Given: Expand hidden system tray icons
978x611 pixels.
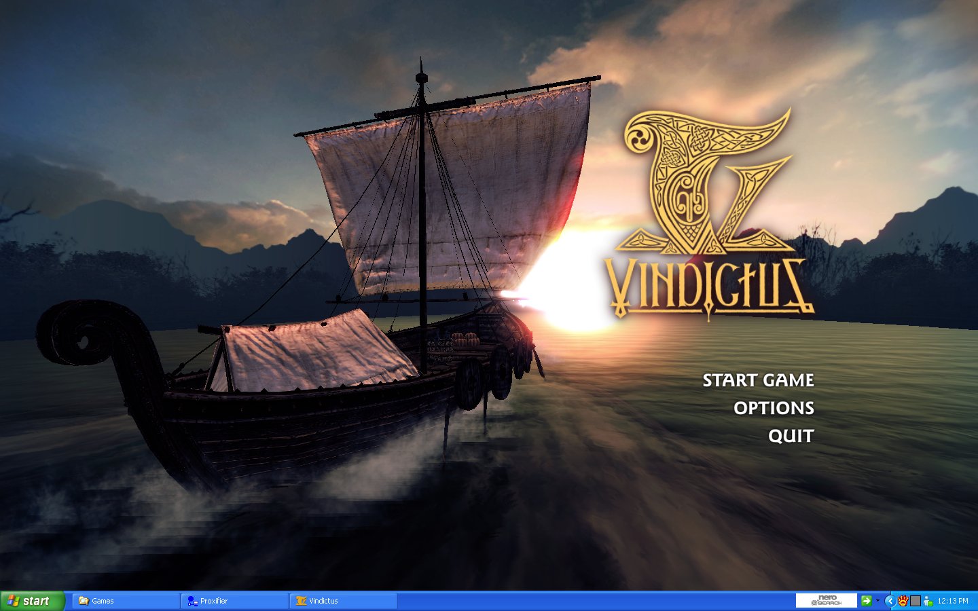Looking at the screenshot, I should coord(890,601).
